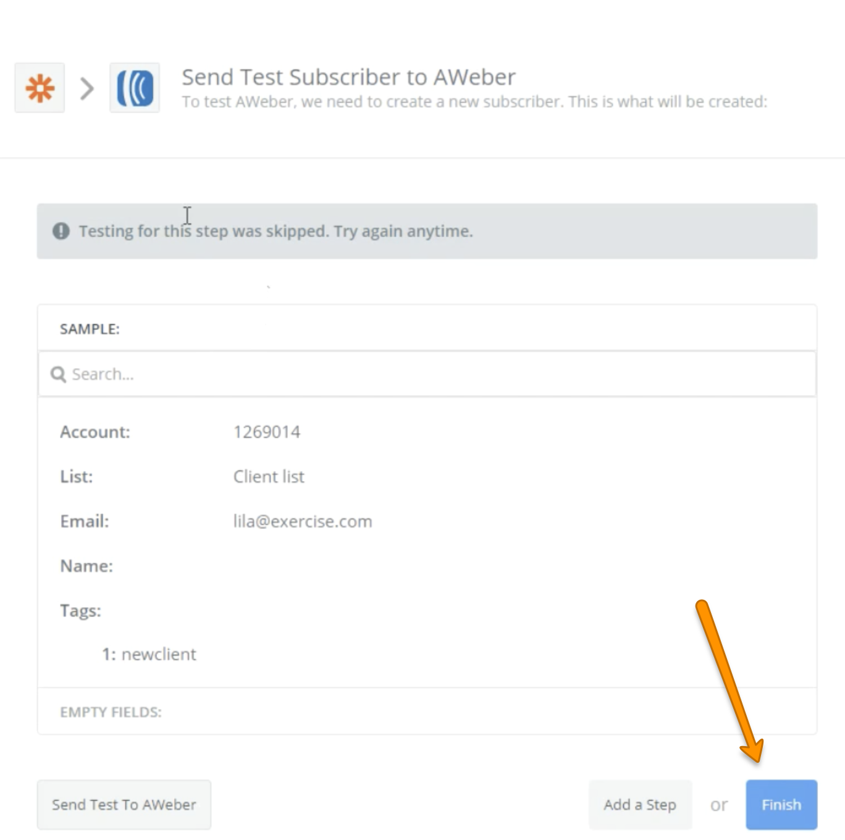Click the blue AWeber app icon
The image size is (845, 840).
pyautogui.click(x=135, y=88)
